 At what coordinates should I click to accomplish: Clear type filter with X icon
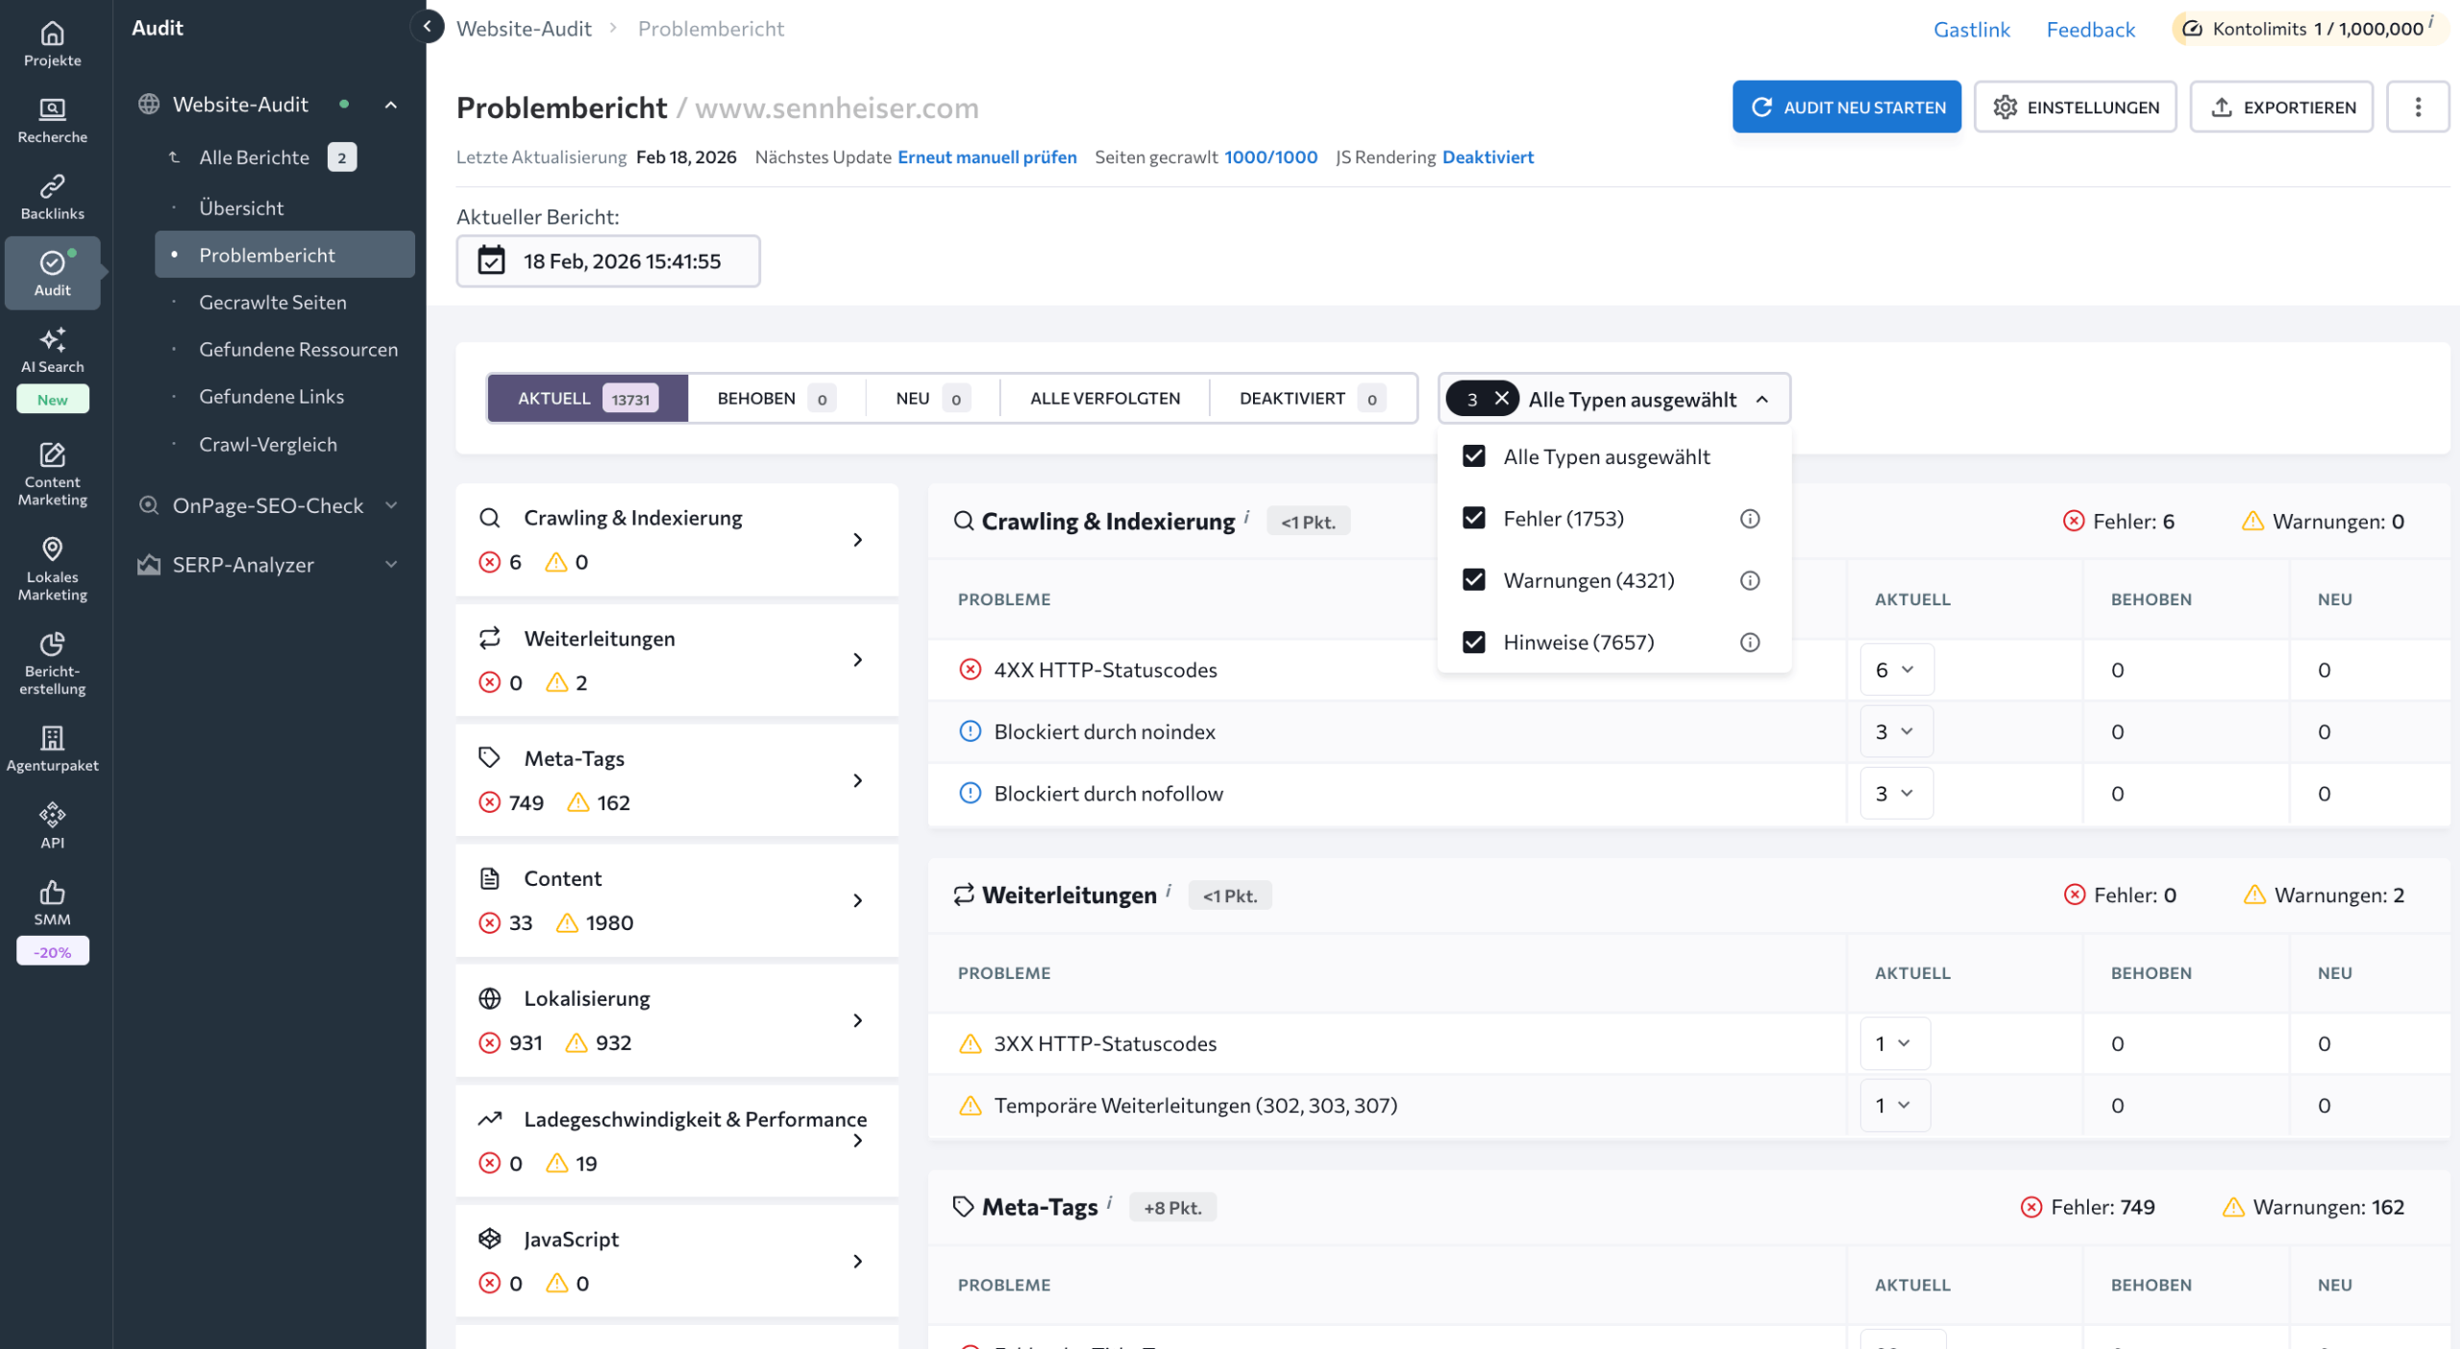[x=1501, y=399]
